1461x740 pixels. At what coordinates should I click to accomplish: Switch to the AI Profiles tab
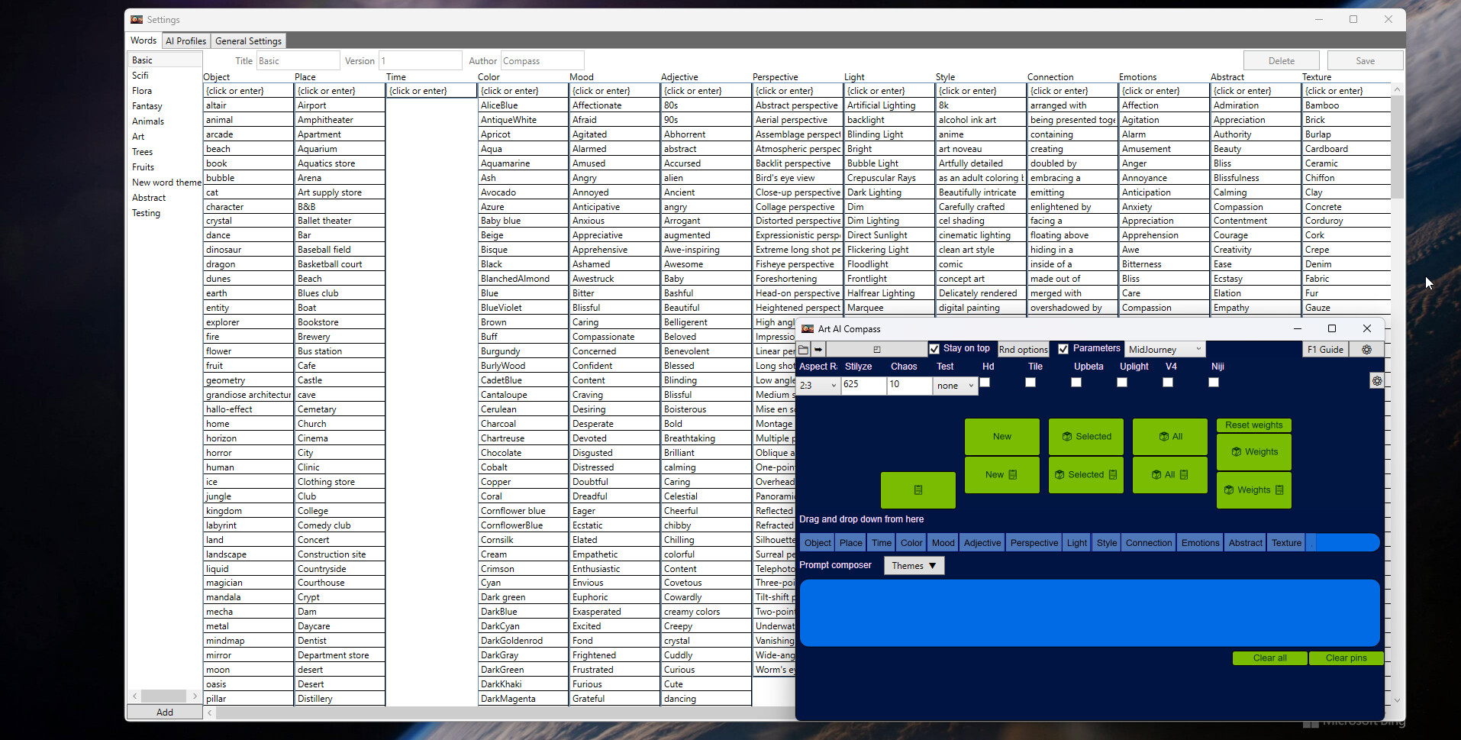coord(185,40)
